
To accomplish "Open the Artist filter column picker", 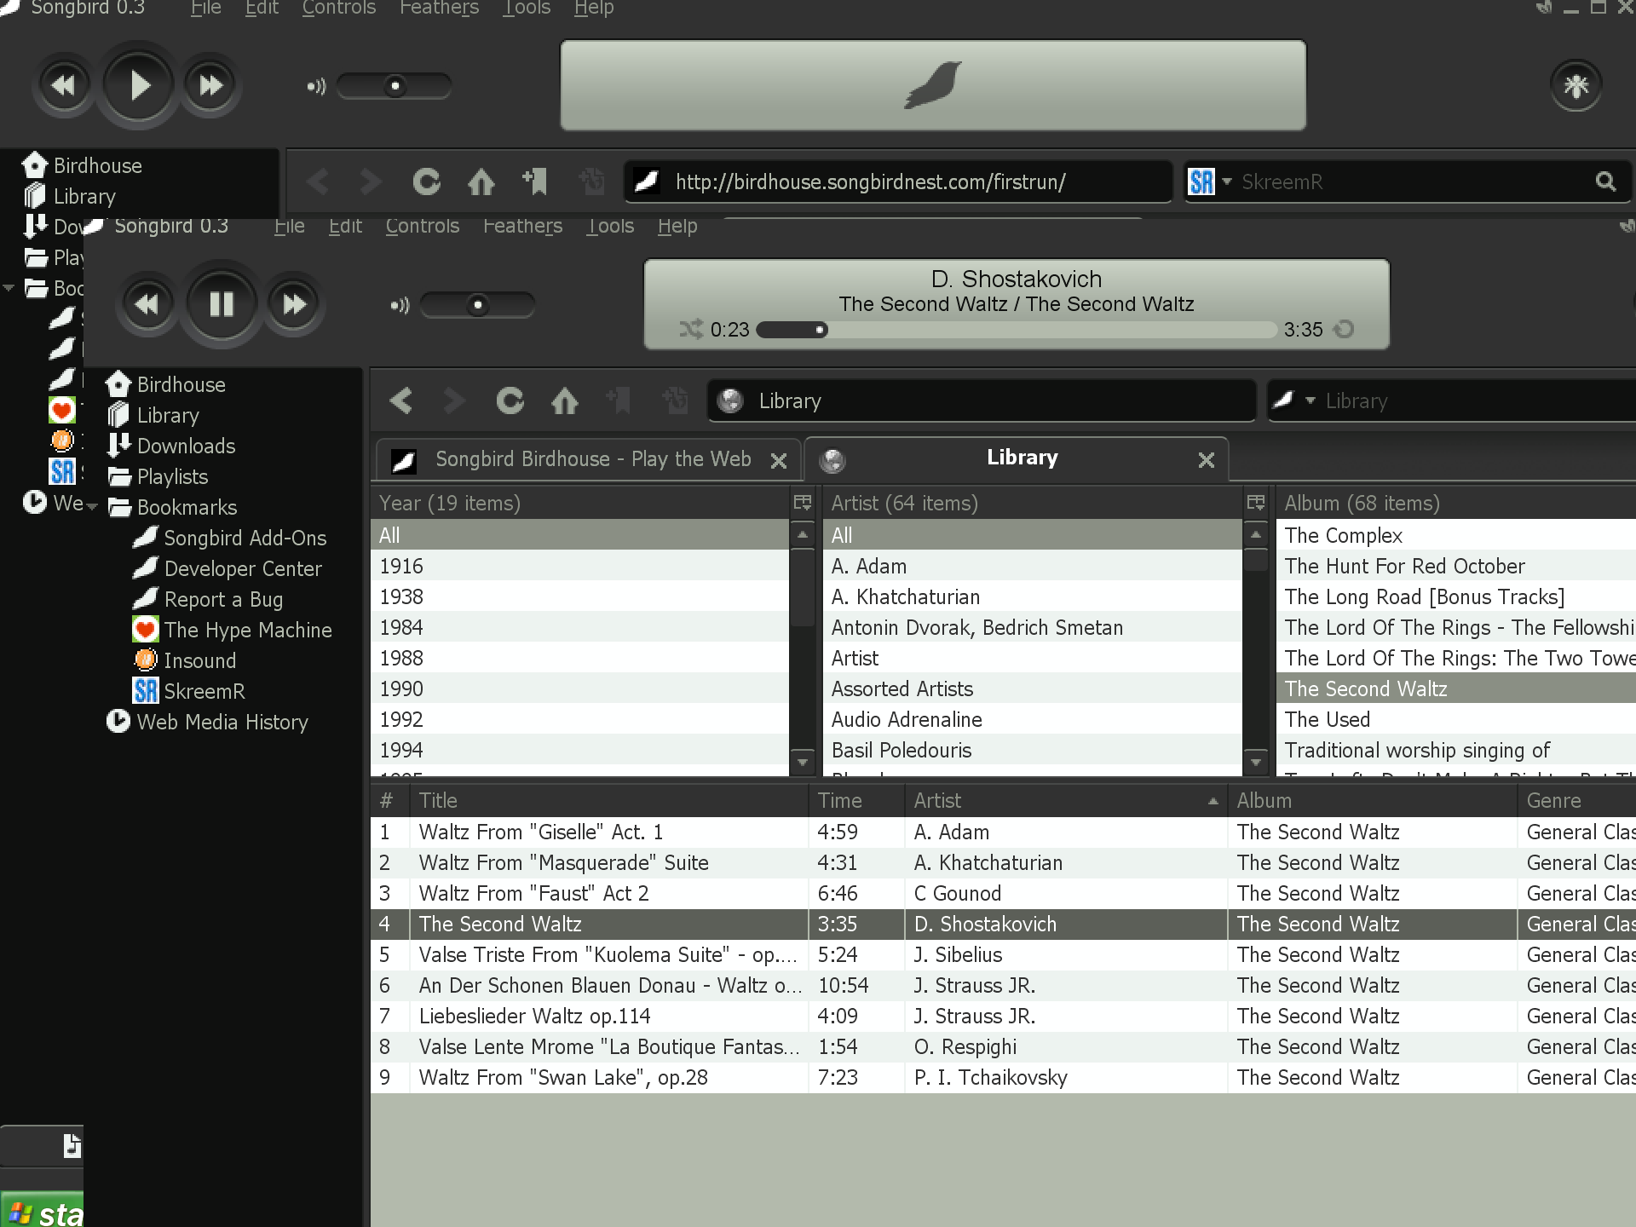I will pyautogui.click(x=1255, y=503).
